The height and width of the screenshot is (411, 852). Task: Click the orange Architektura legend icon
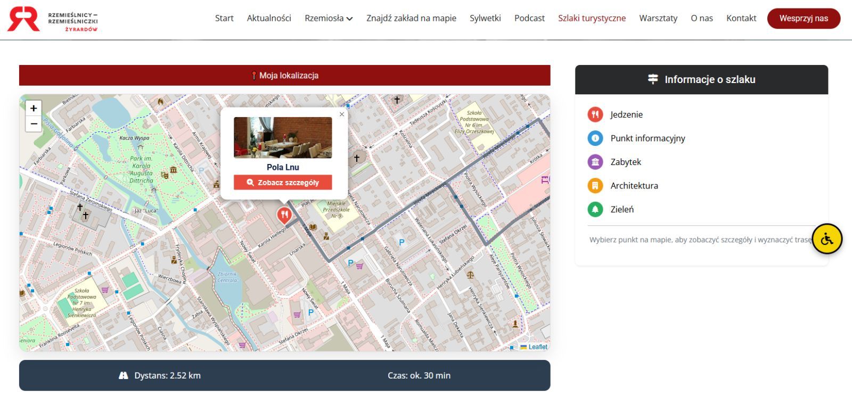point(595,186)
